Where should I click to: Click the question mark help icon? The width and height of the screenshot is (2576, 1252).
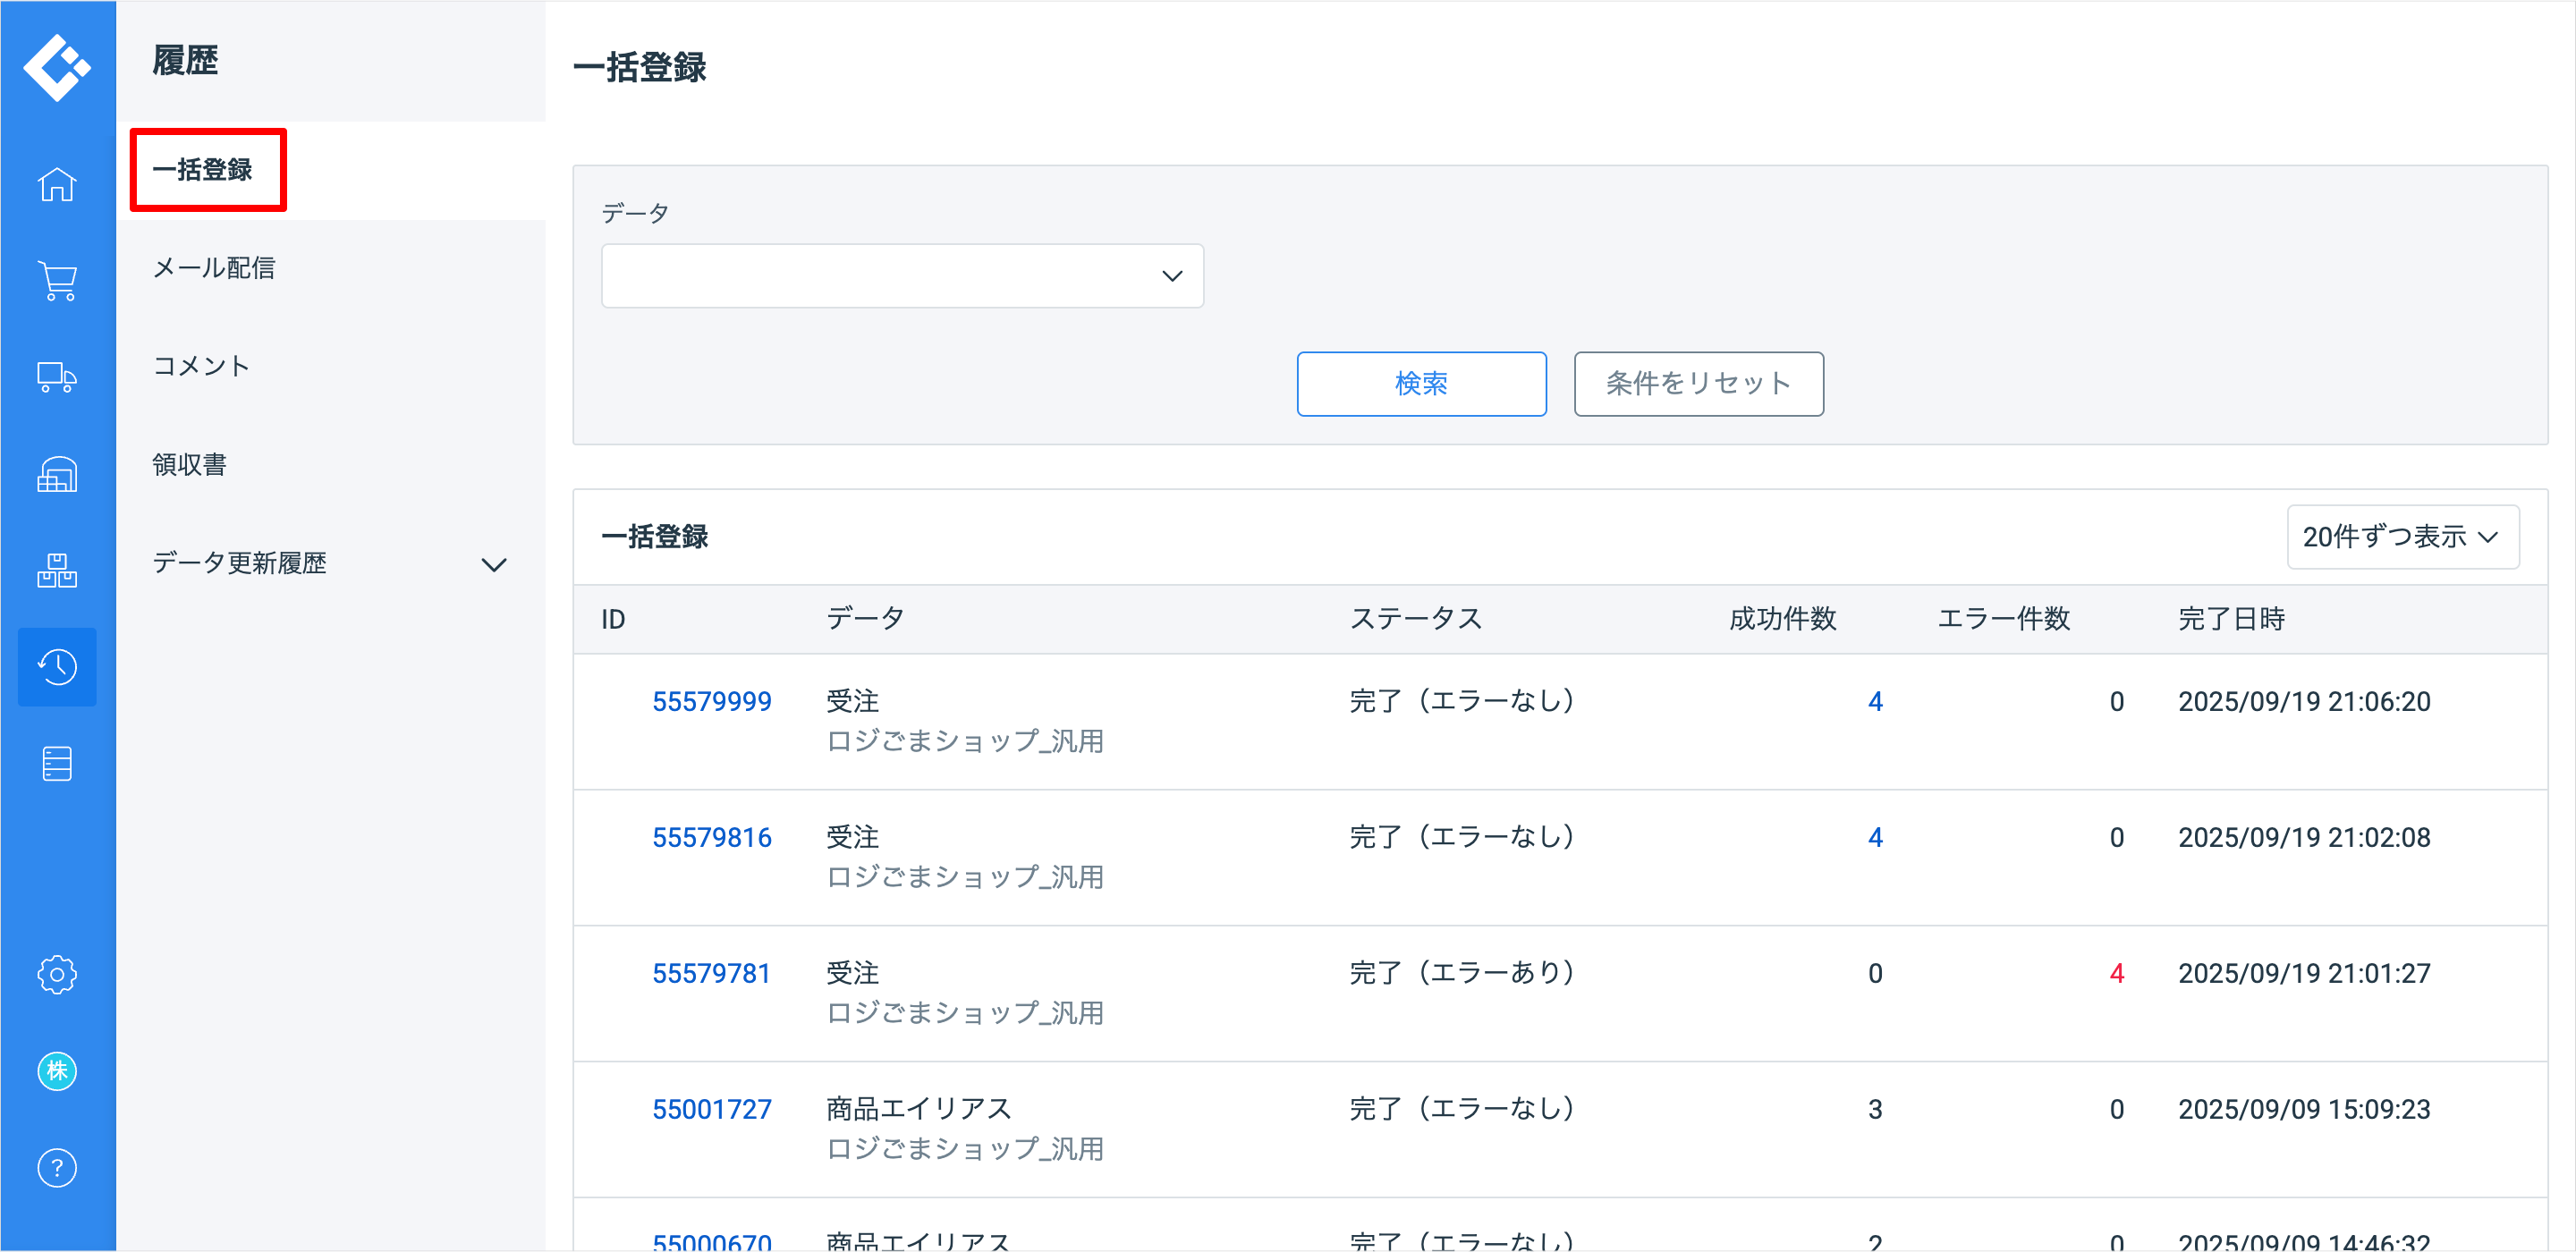point(57,1168)
